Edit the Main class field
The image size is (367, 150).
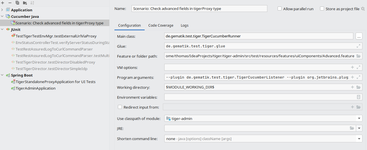[x=259, y=36]
